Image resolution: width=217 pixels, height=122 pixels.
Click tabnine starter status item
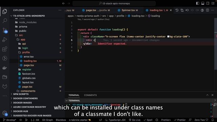tap(80, 120)
